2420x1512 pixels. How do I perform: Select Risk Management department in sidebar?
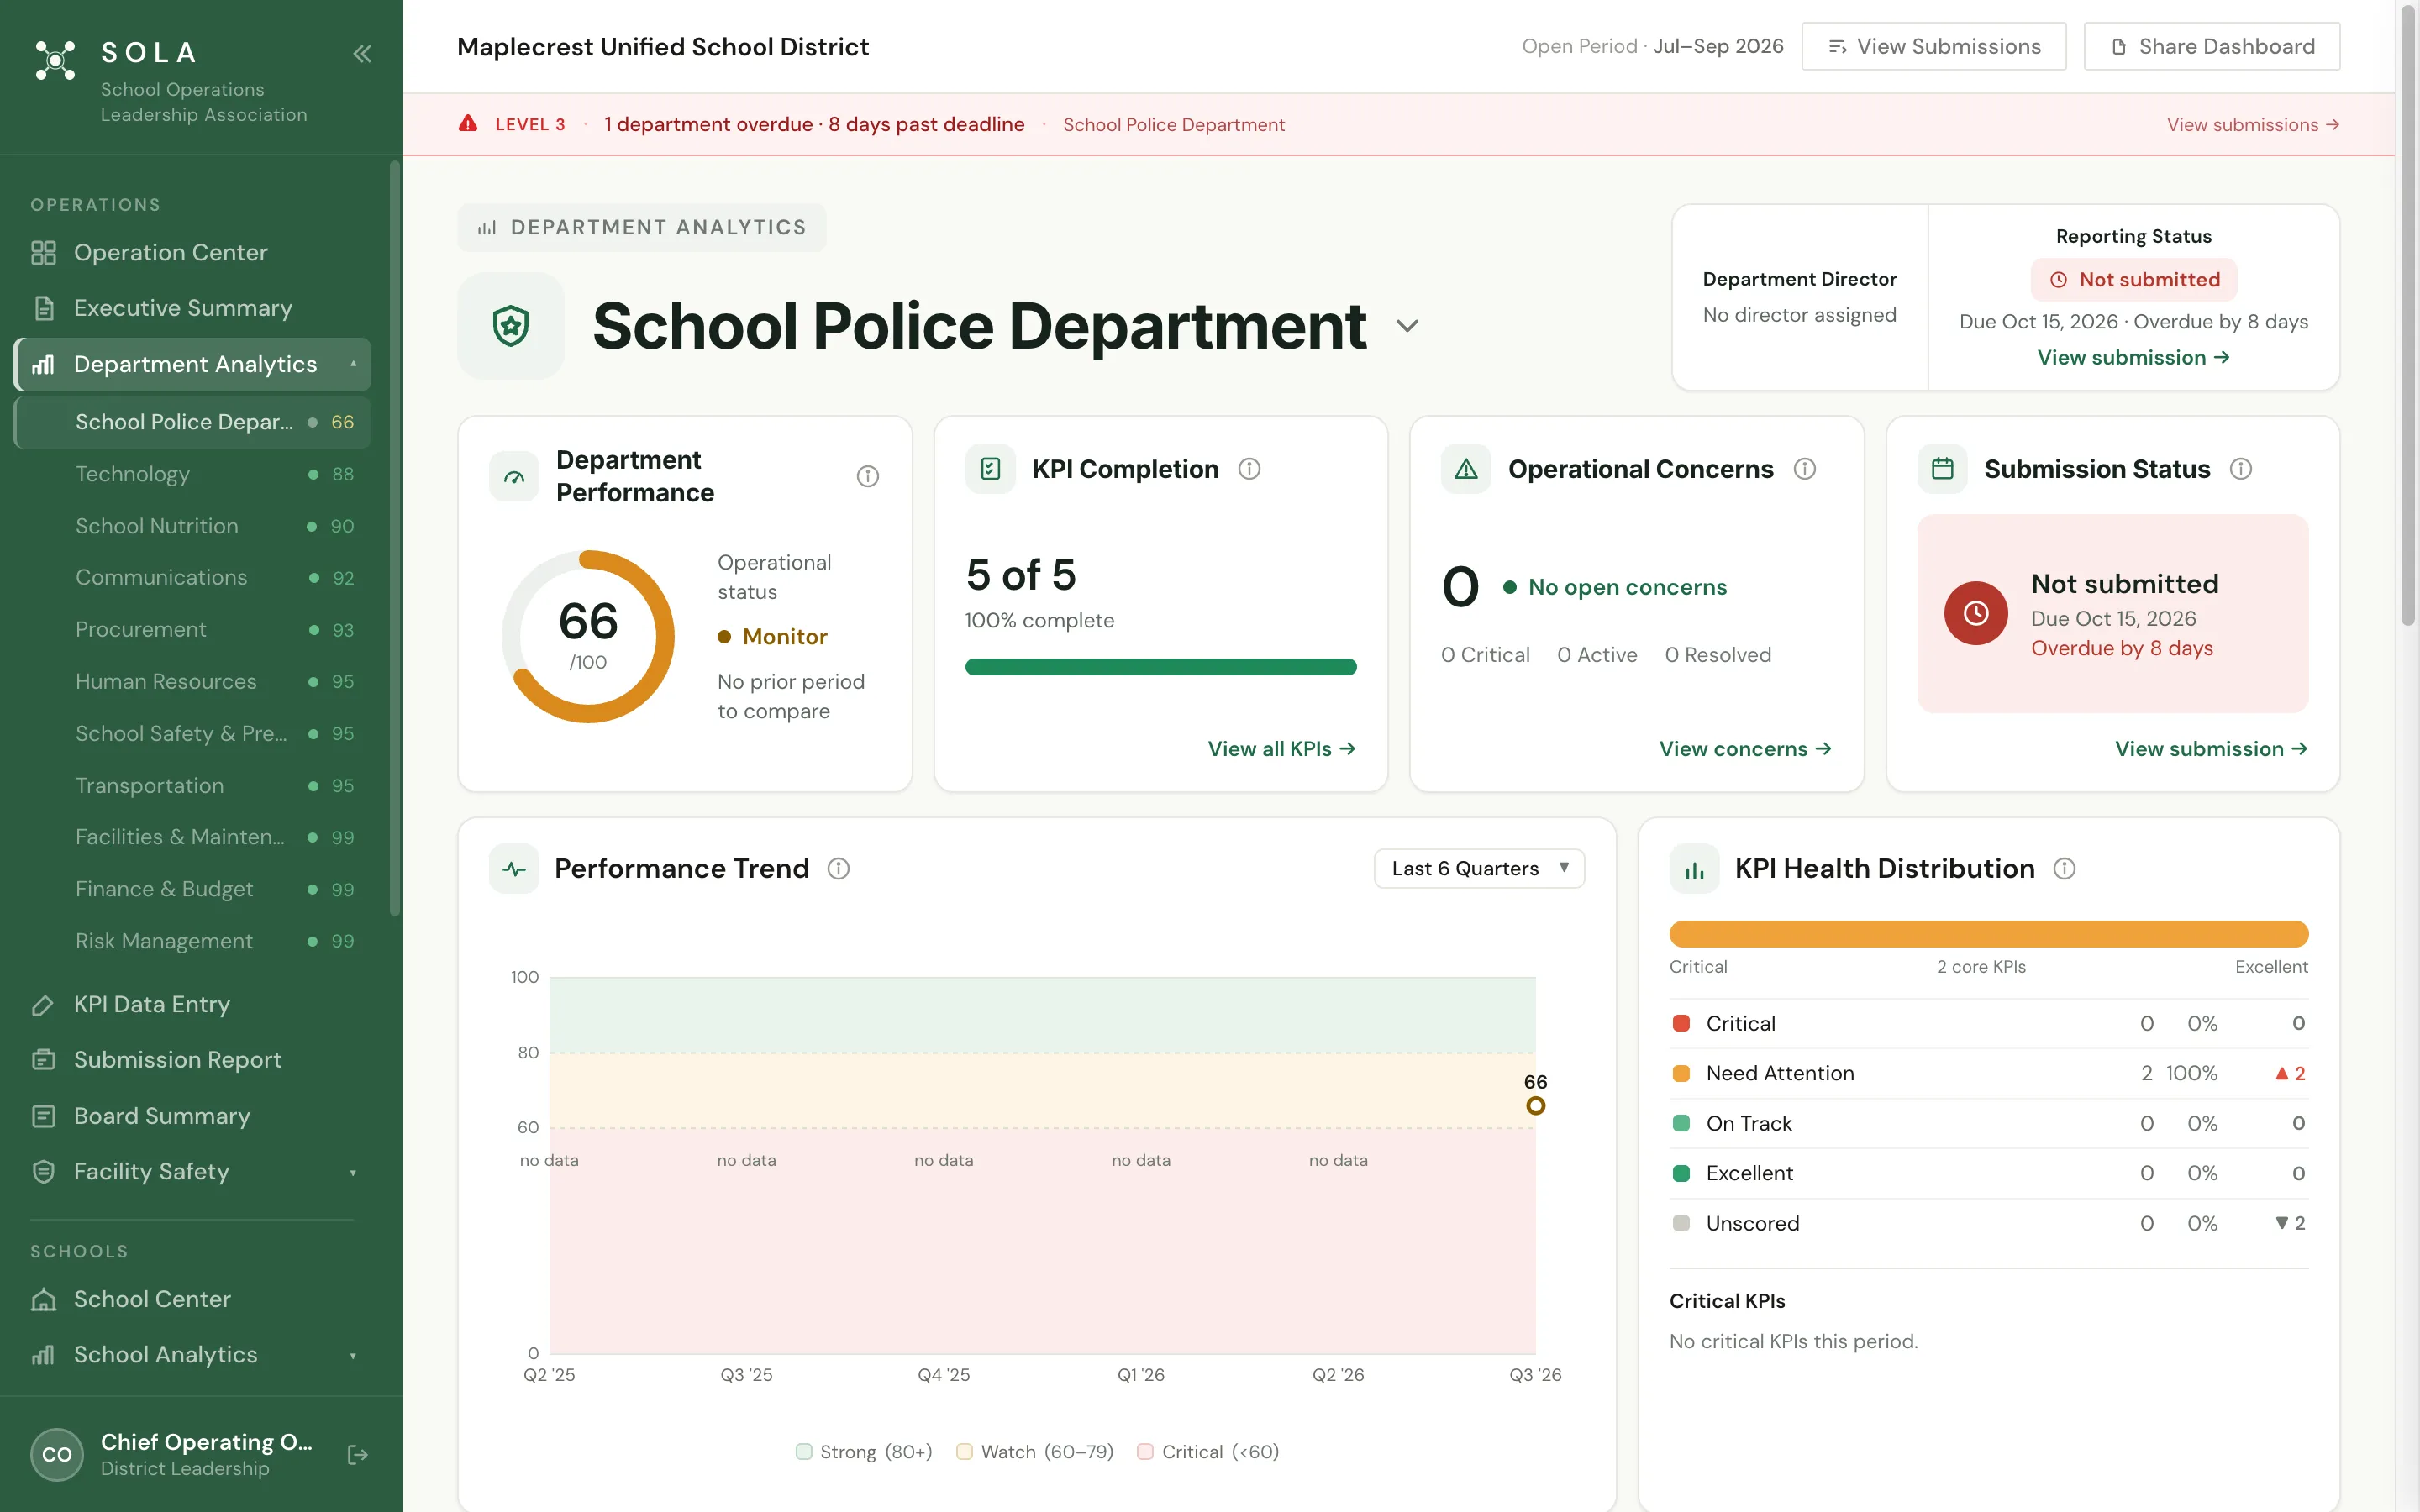[193, 941]
